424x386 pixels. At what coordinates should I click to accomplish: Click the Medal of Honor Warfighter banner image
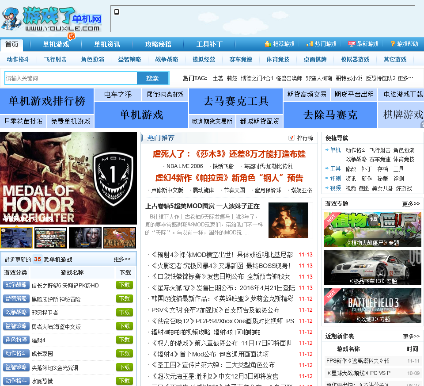68,178
